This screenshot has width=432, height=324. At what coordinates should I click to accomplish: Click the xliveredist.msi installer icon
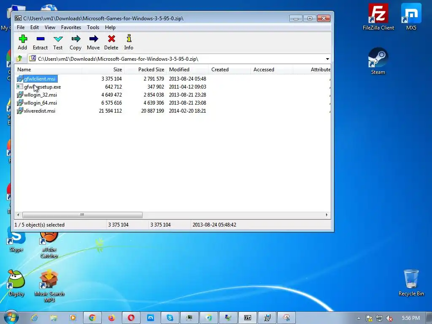point(19,111)
